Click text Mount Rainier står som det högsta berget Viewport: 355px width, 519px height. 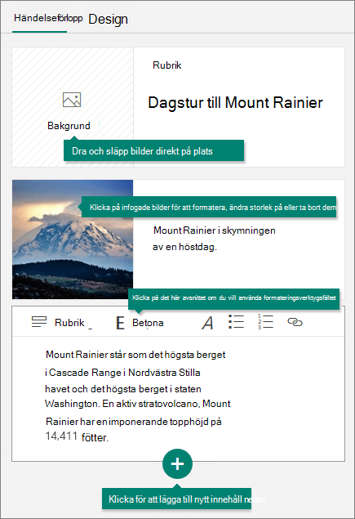click(x=135, y=355)
